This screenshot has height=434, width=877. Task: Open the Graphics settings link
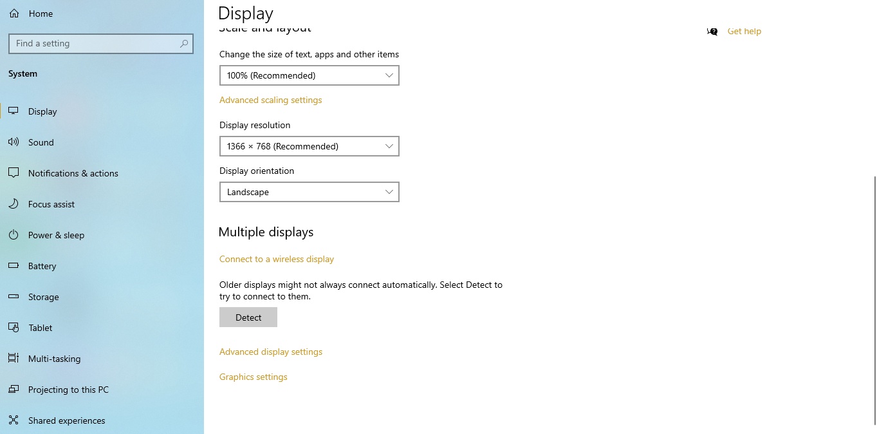point(253,377)
